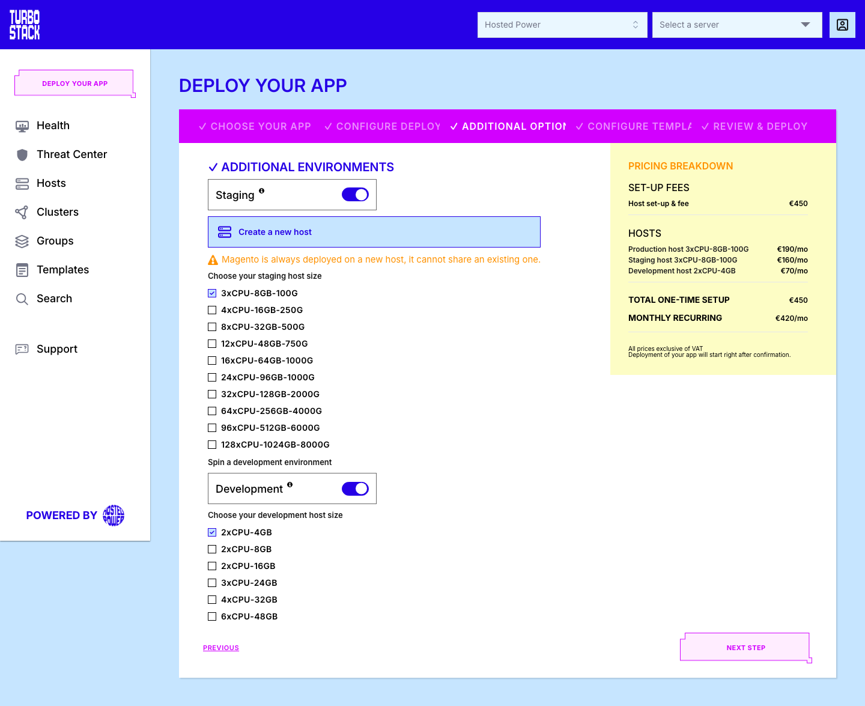Open the Configure Template step
Image resolution: width=865 pixels, height=706 pixels.
click(x=634, y=126)
